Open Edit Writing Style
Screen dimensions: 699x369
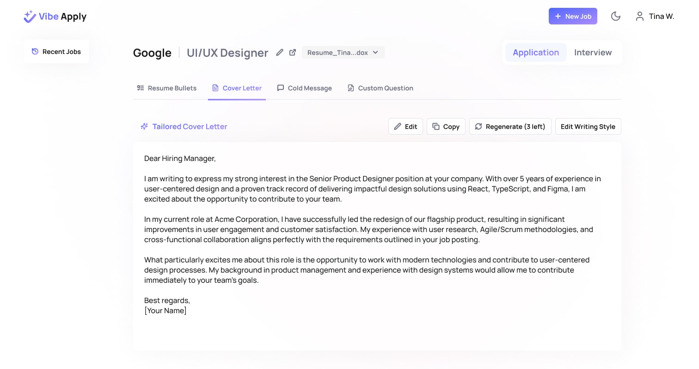point(588,126)
